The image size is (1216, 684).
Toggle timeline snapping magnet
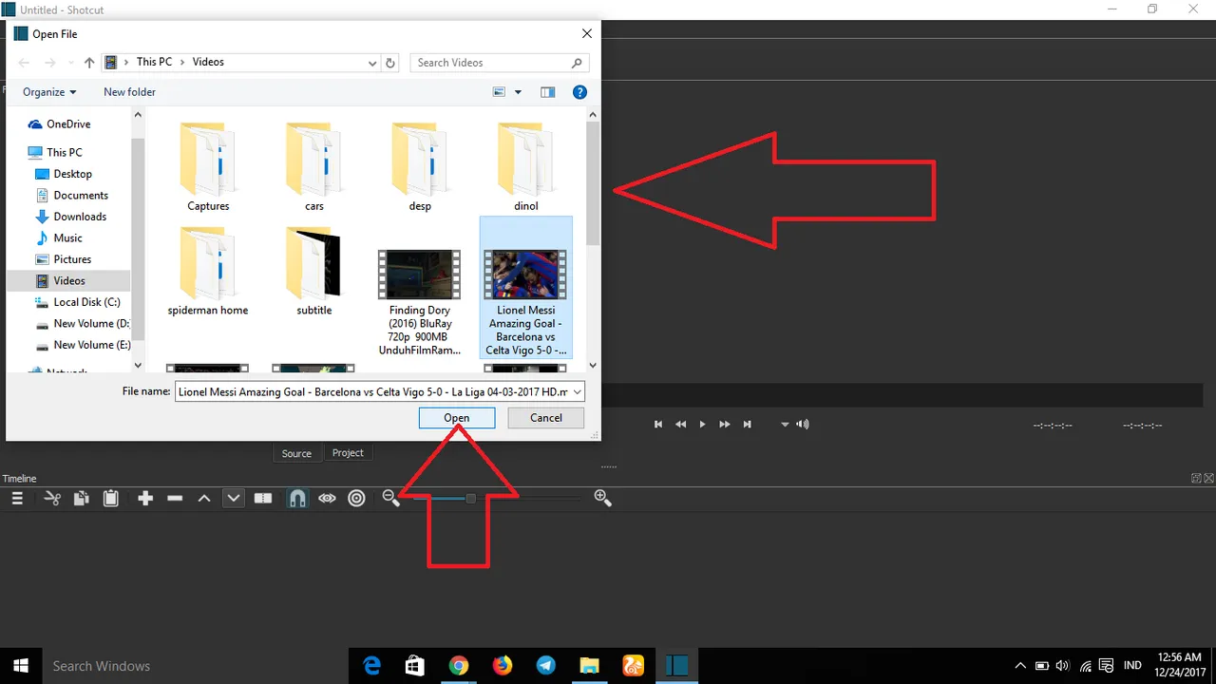coord(297,498)
